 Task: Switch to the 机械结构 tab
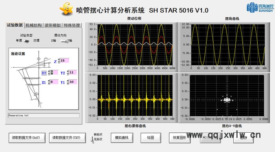pyautogui.click(x=34, y=26)
